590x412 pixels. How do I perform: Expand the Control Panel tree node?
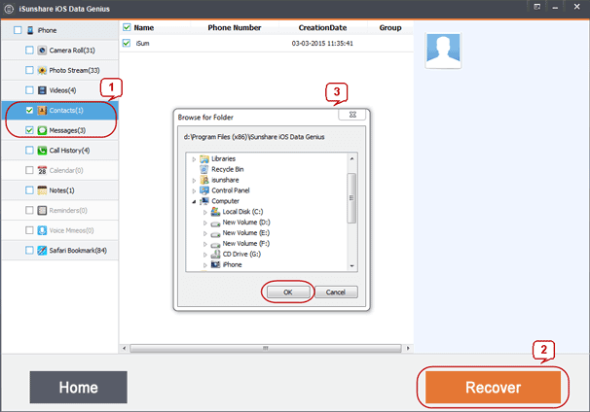pos(194,191)
